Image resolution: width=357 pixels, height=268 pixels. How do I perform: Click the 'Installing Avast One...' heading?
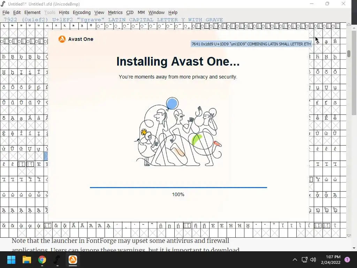point(178,61)
